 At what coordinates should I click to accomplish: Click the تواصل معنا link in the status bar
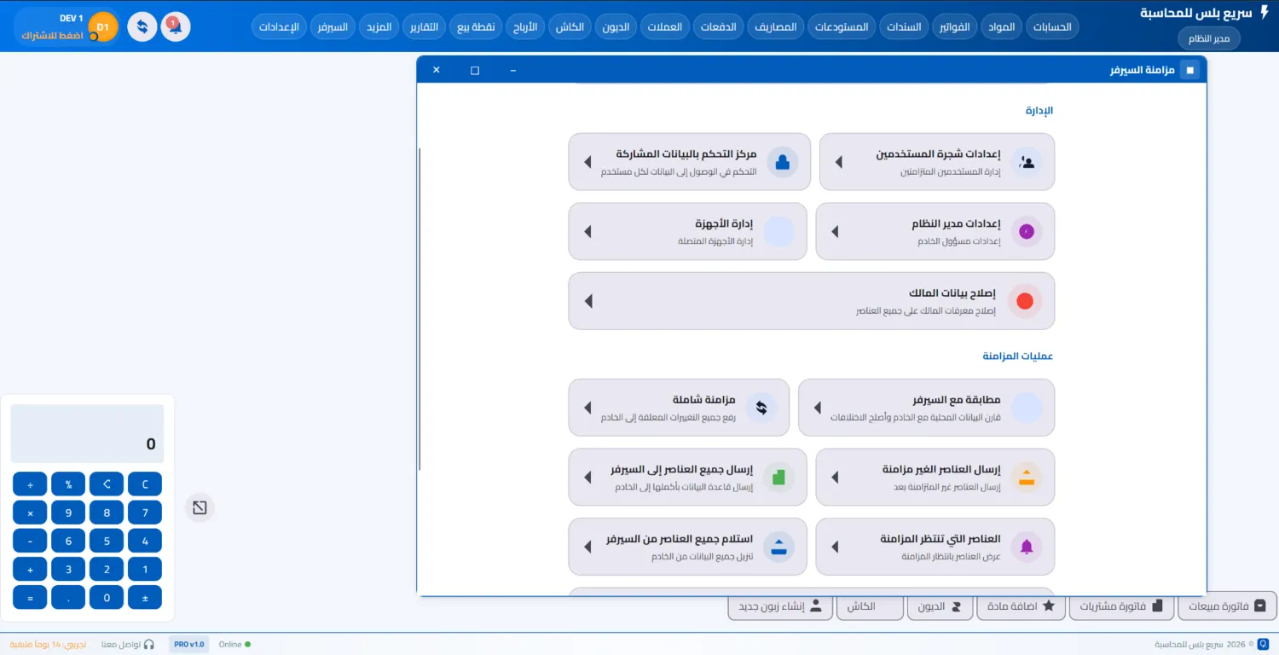click(x=119, y=645)
